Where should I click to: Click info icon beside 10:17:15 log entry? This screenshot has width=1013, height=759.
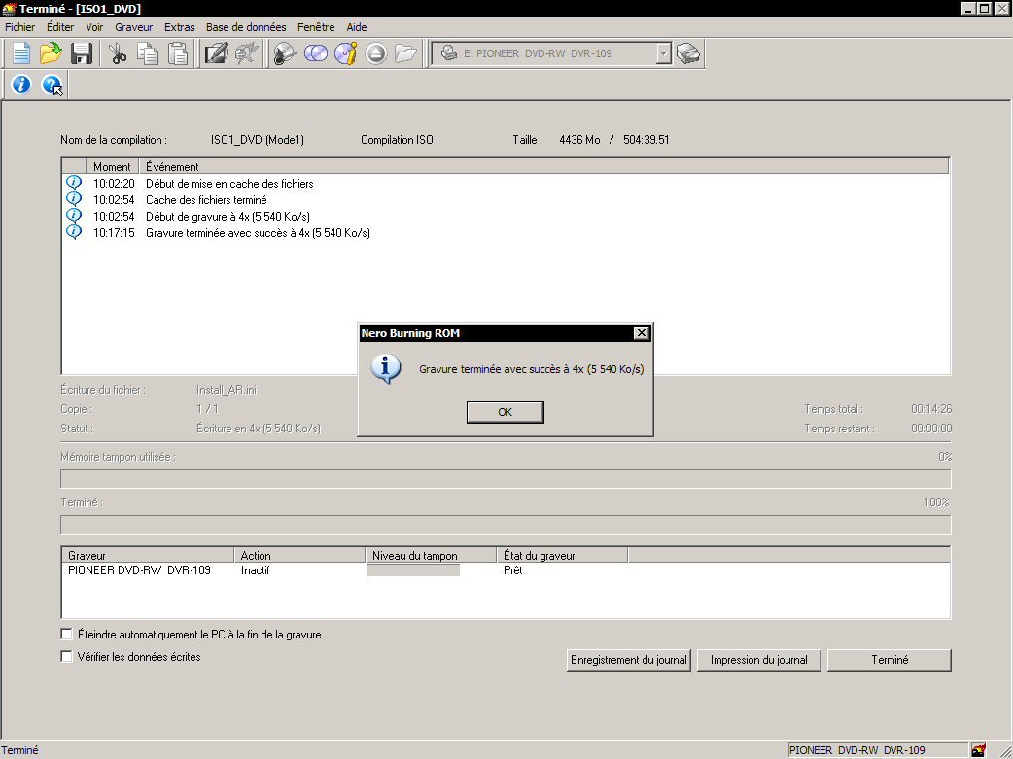74,232
